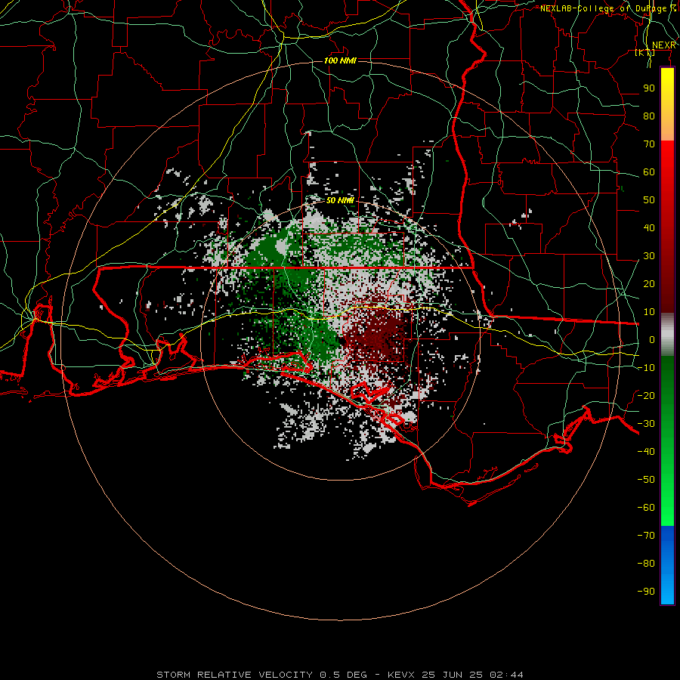Click the positive 60 knots scale label

point(649,172)
